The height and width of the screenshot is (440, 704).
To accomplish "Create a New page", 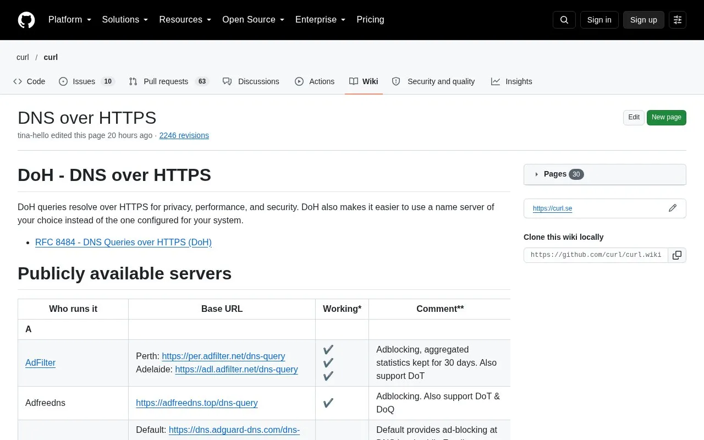I will tap(666, 117).
